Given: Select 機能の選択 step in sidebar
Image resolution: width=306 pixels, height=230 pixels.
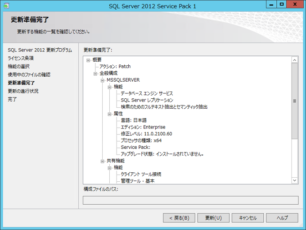Looking at the screenshot, I should point(18,66).
